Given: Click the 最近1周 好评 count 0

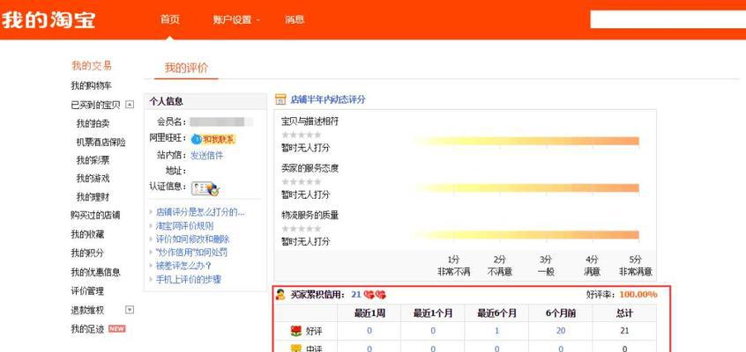Looking at the screenshot, I should [x=369, y=331].
